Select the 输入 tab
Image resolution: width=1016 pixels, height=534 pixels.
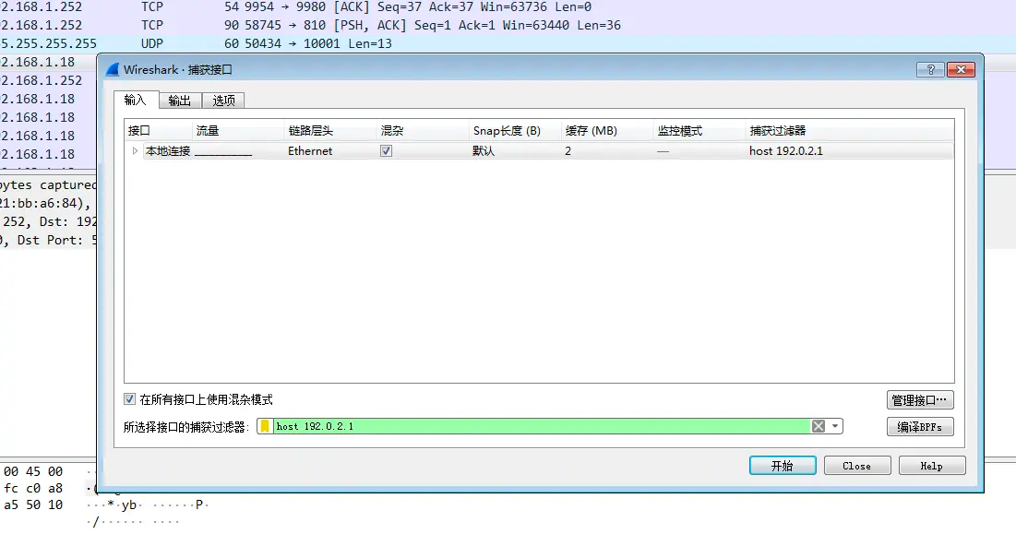click(136, 101)
